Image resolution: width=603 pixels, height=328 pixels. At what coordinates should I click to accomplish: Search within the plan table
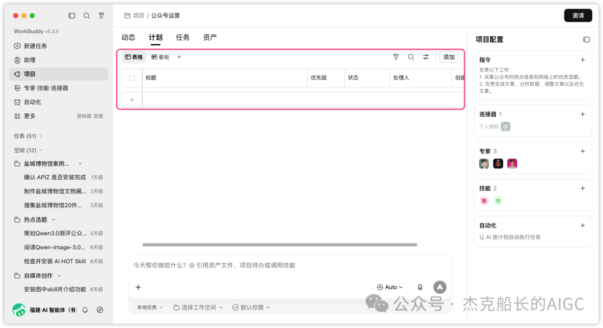tap(411, 57)
